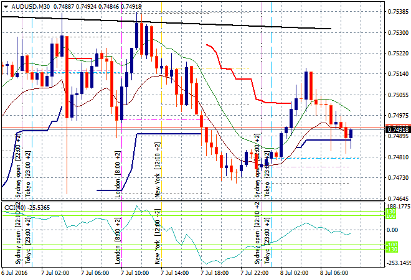Viewport: 411px width, 280px height.
Task: Click the 7 Jul 10:00 time label
Action: [134, 273]
